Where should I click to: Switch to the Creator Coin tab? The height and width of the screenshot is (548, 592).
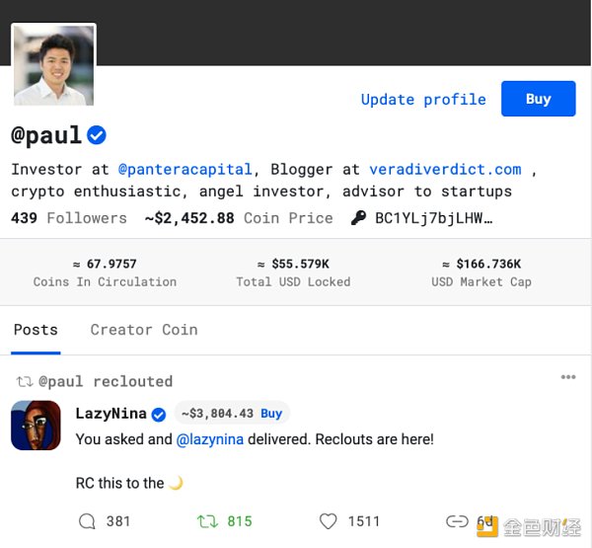pos(144,330)
